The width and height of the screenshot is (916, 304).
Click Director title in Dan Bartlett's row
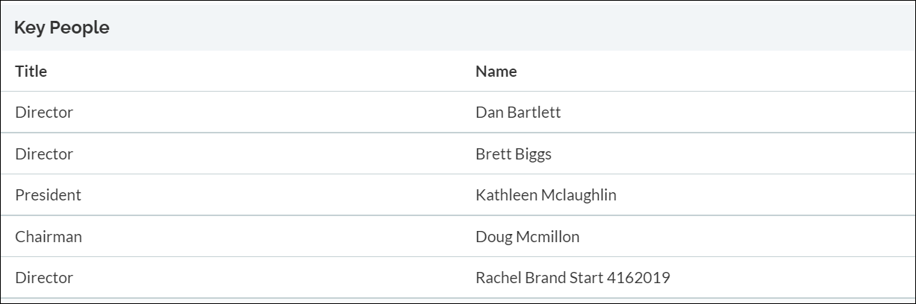[x=44, y=113]
